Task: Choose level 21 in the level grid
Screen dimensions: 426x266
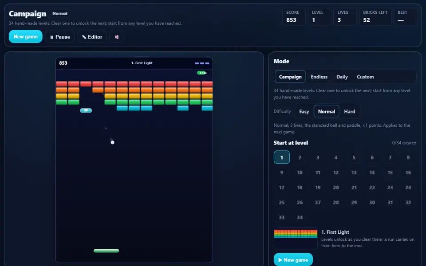Action: (x=354, y=187)
